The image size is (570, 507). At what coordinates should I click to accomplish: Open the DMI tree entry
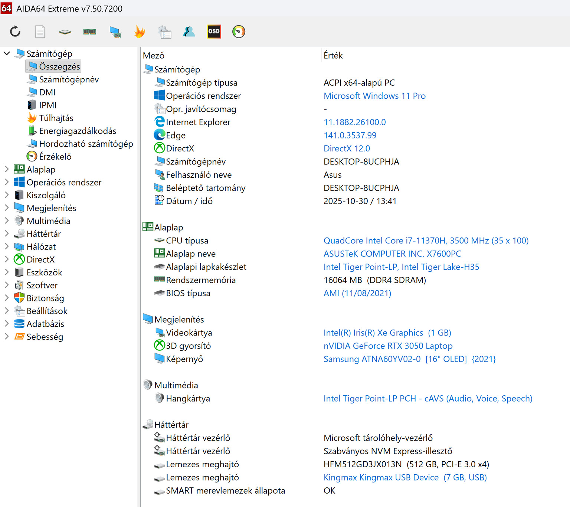pyautogui.click(x=41, y=92)
